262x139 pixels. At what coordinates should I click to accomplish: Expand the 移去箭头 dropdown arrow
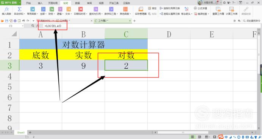point(192,14)
